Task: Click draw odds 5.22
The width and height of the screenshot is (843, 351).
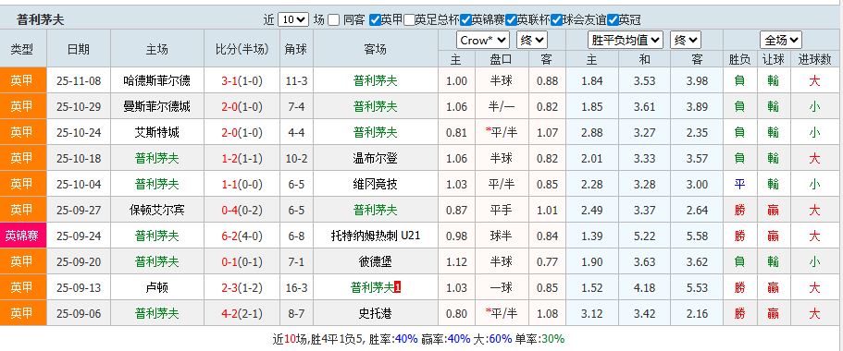Action: pyautogui.click(x=645, y=236)
